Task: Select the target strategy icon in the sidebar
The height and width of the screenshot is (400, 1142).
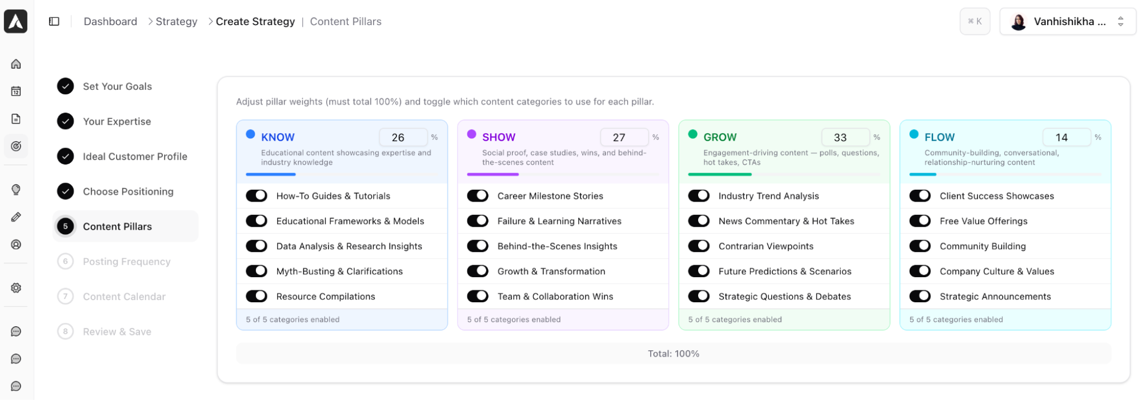Action: point(16,146)
